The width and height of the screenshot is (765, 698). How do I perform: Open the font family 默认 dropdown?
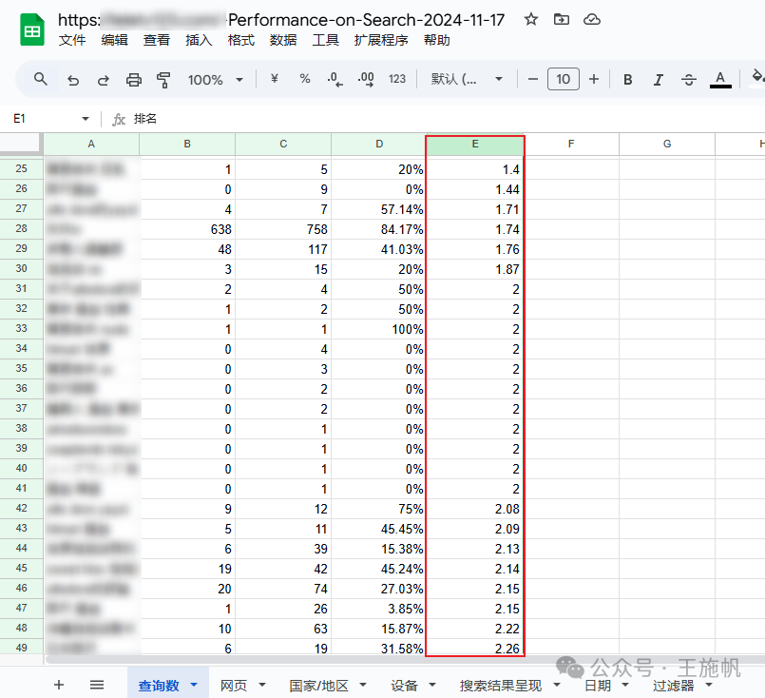(467, 79)
